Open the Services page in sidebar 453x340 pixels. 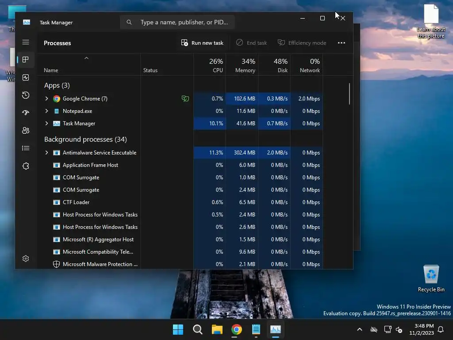(26, 166)
